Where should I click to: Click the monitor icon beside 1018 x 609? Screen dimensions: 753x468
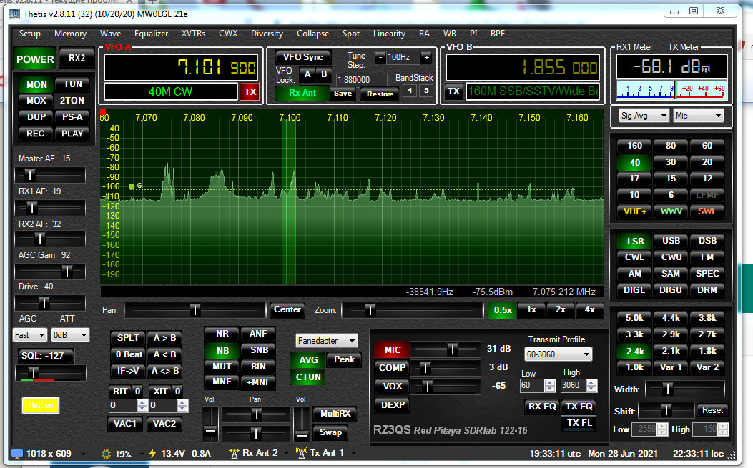pyautogui.click(x=17, y=454)
